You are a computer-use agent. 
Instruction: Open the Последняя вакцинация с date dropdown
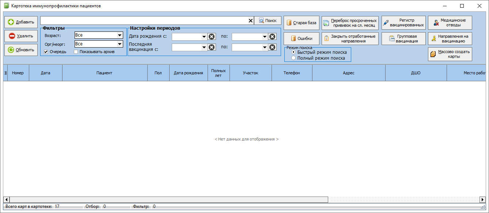(x=204, y=47)
